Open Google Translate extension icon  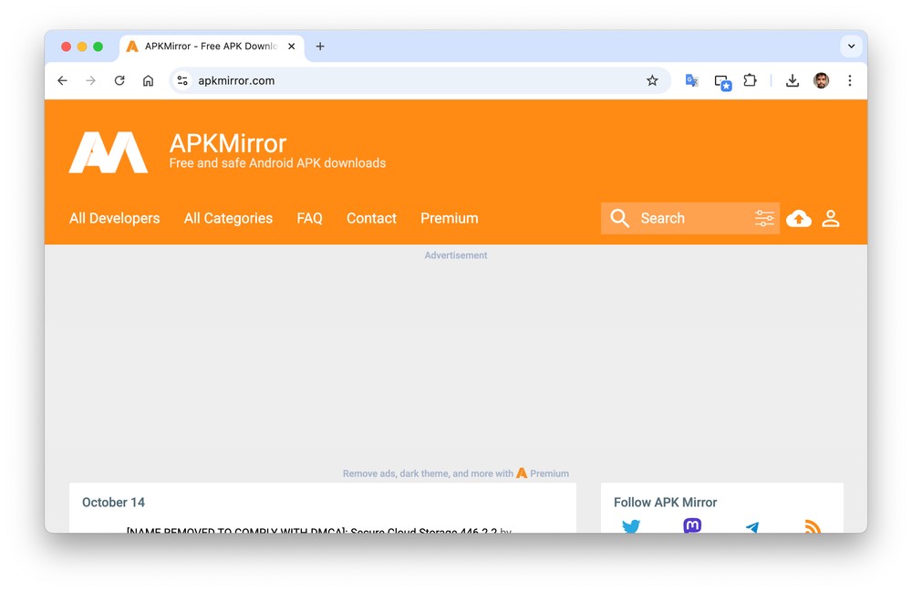(x=691, y=80)
